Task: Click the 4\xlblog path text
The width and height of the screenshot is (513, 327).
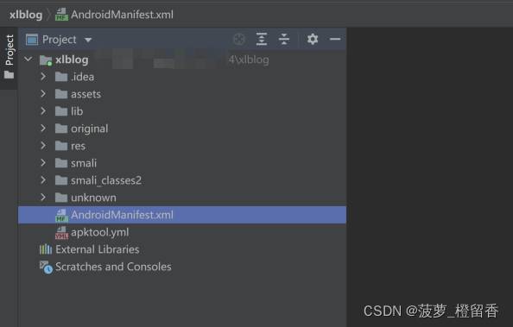Action: (x=249, y=60)
